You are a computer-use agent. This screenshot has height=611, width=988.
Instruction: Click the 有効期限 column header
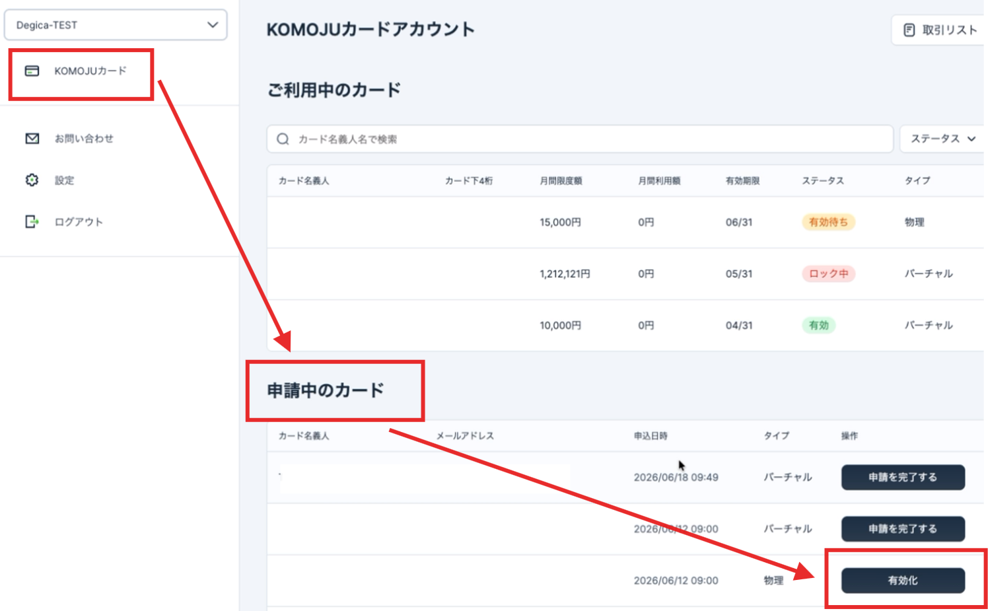742,180
